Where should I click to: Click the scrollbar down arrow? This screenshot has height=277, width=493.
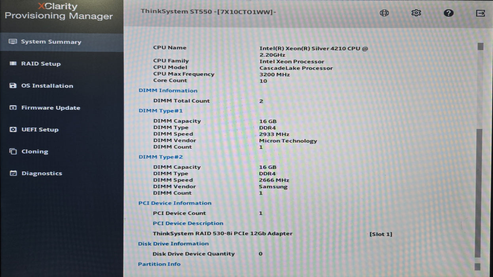click(x=478, y=267)
